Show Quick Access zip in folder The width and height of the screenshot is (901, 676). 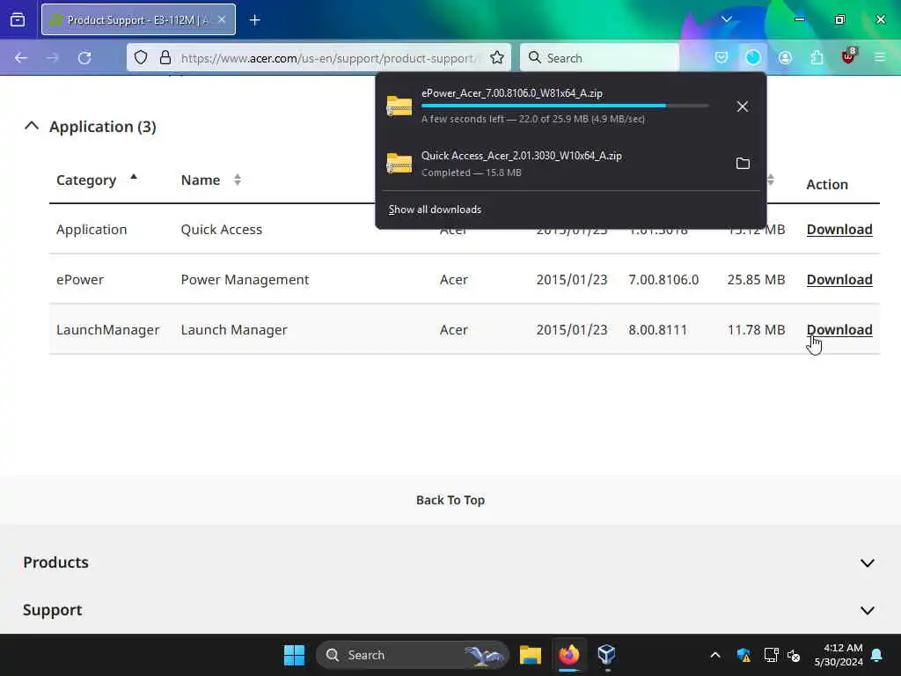[x=743, y=163]
